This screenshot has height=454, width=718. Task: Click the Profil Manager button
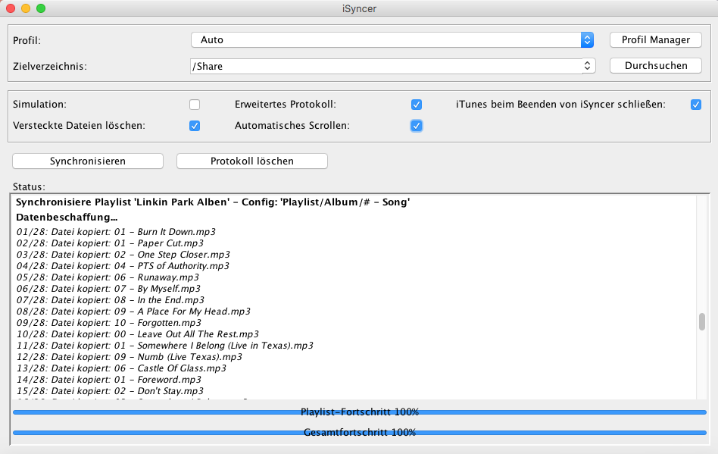click(656, 40)
